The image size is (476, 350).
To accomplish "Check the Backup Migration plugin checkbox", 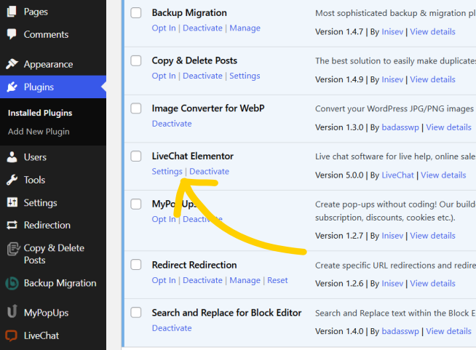I will click(x=136, y=13).
